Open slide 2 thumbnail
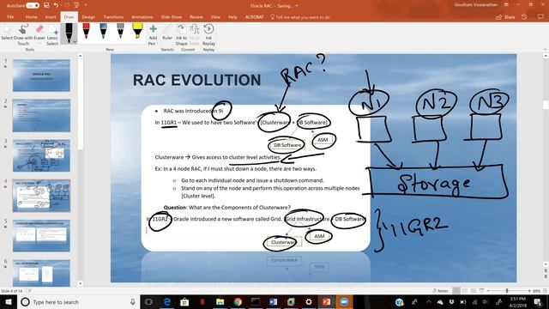549x309 pixels. click(41, 115)
